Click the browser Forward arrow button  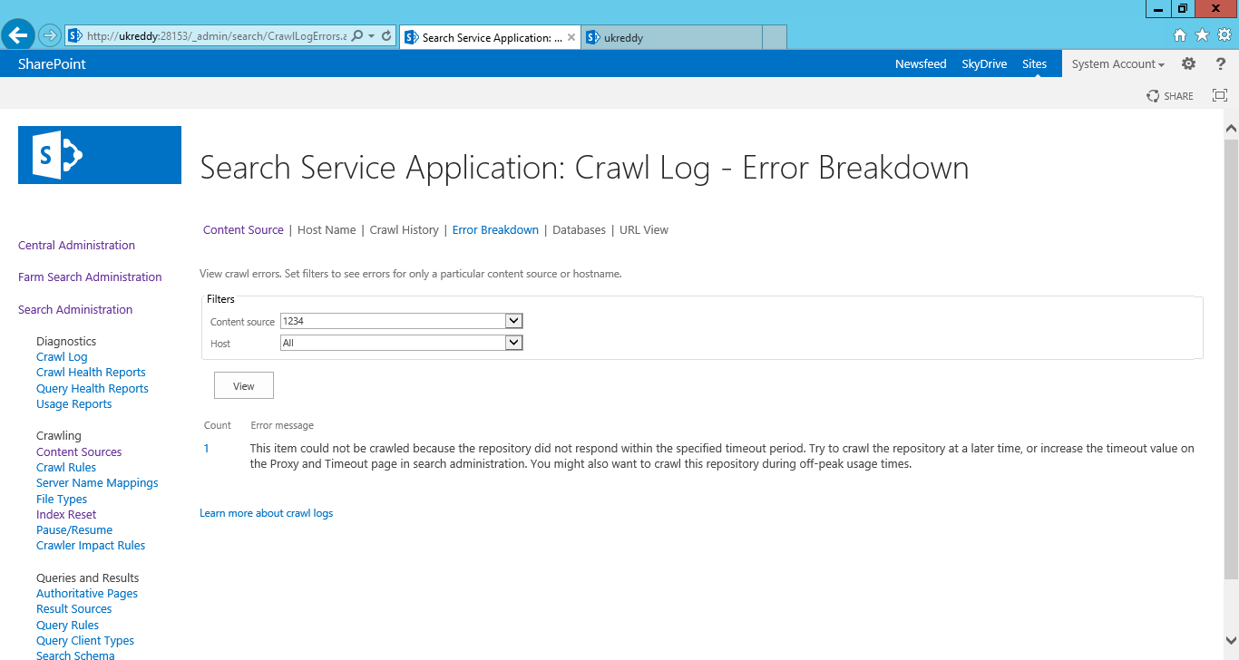tap(50, 36)
